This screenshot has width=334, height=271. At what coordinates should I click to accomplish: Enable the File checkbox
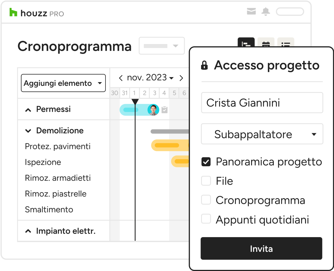(x=206, y=181)
